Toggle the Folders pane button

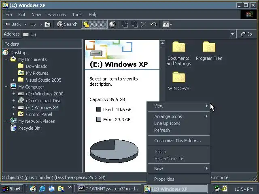pyautogui.click(x=94, y=25)
